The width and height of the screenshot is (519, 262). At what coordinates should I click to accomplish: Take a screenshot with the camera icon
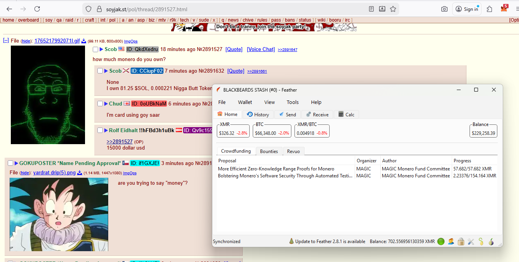tap(444, 9)
